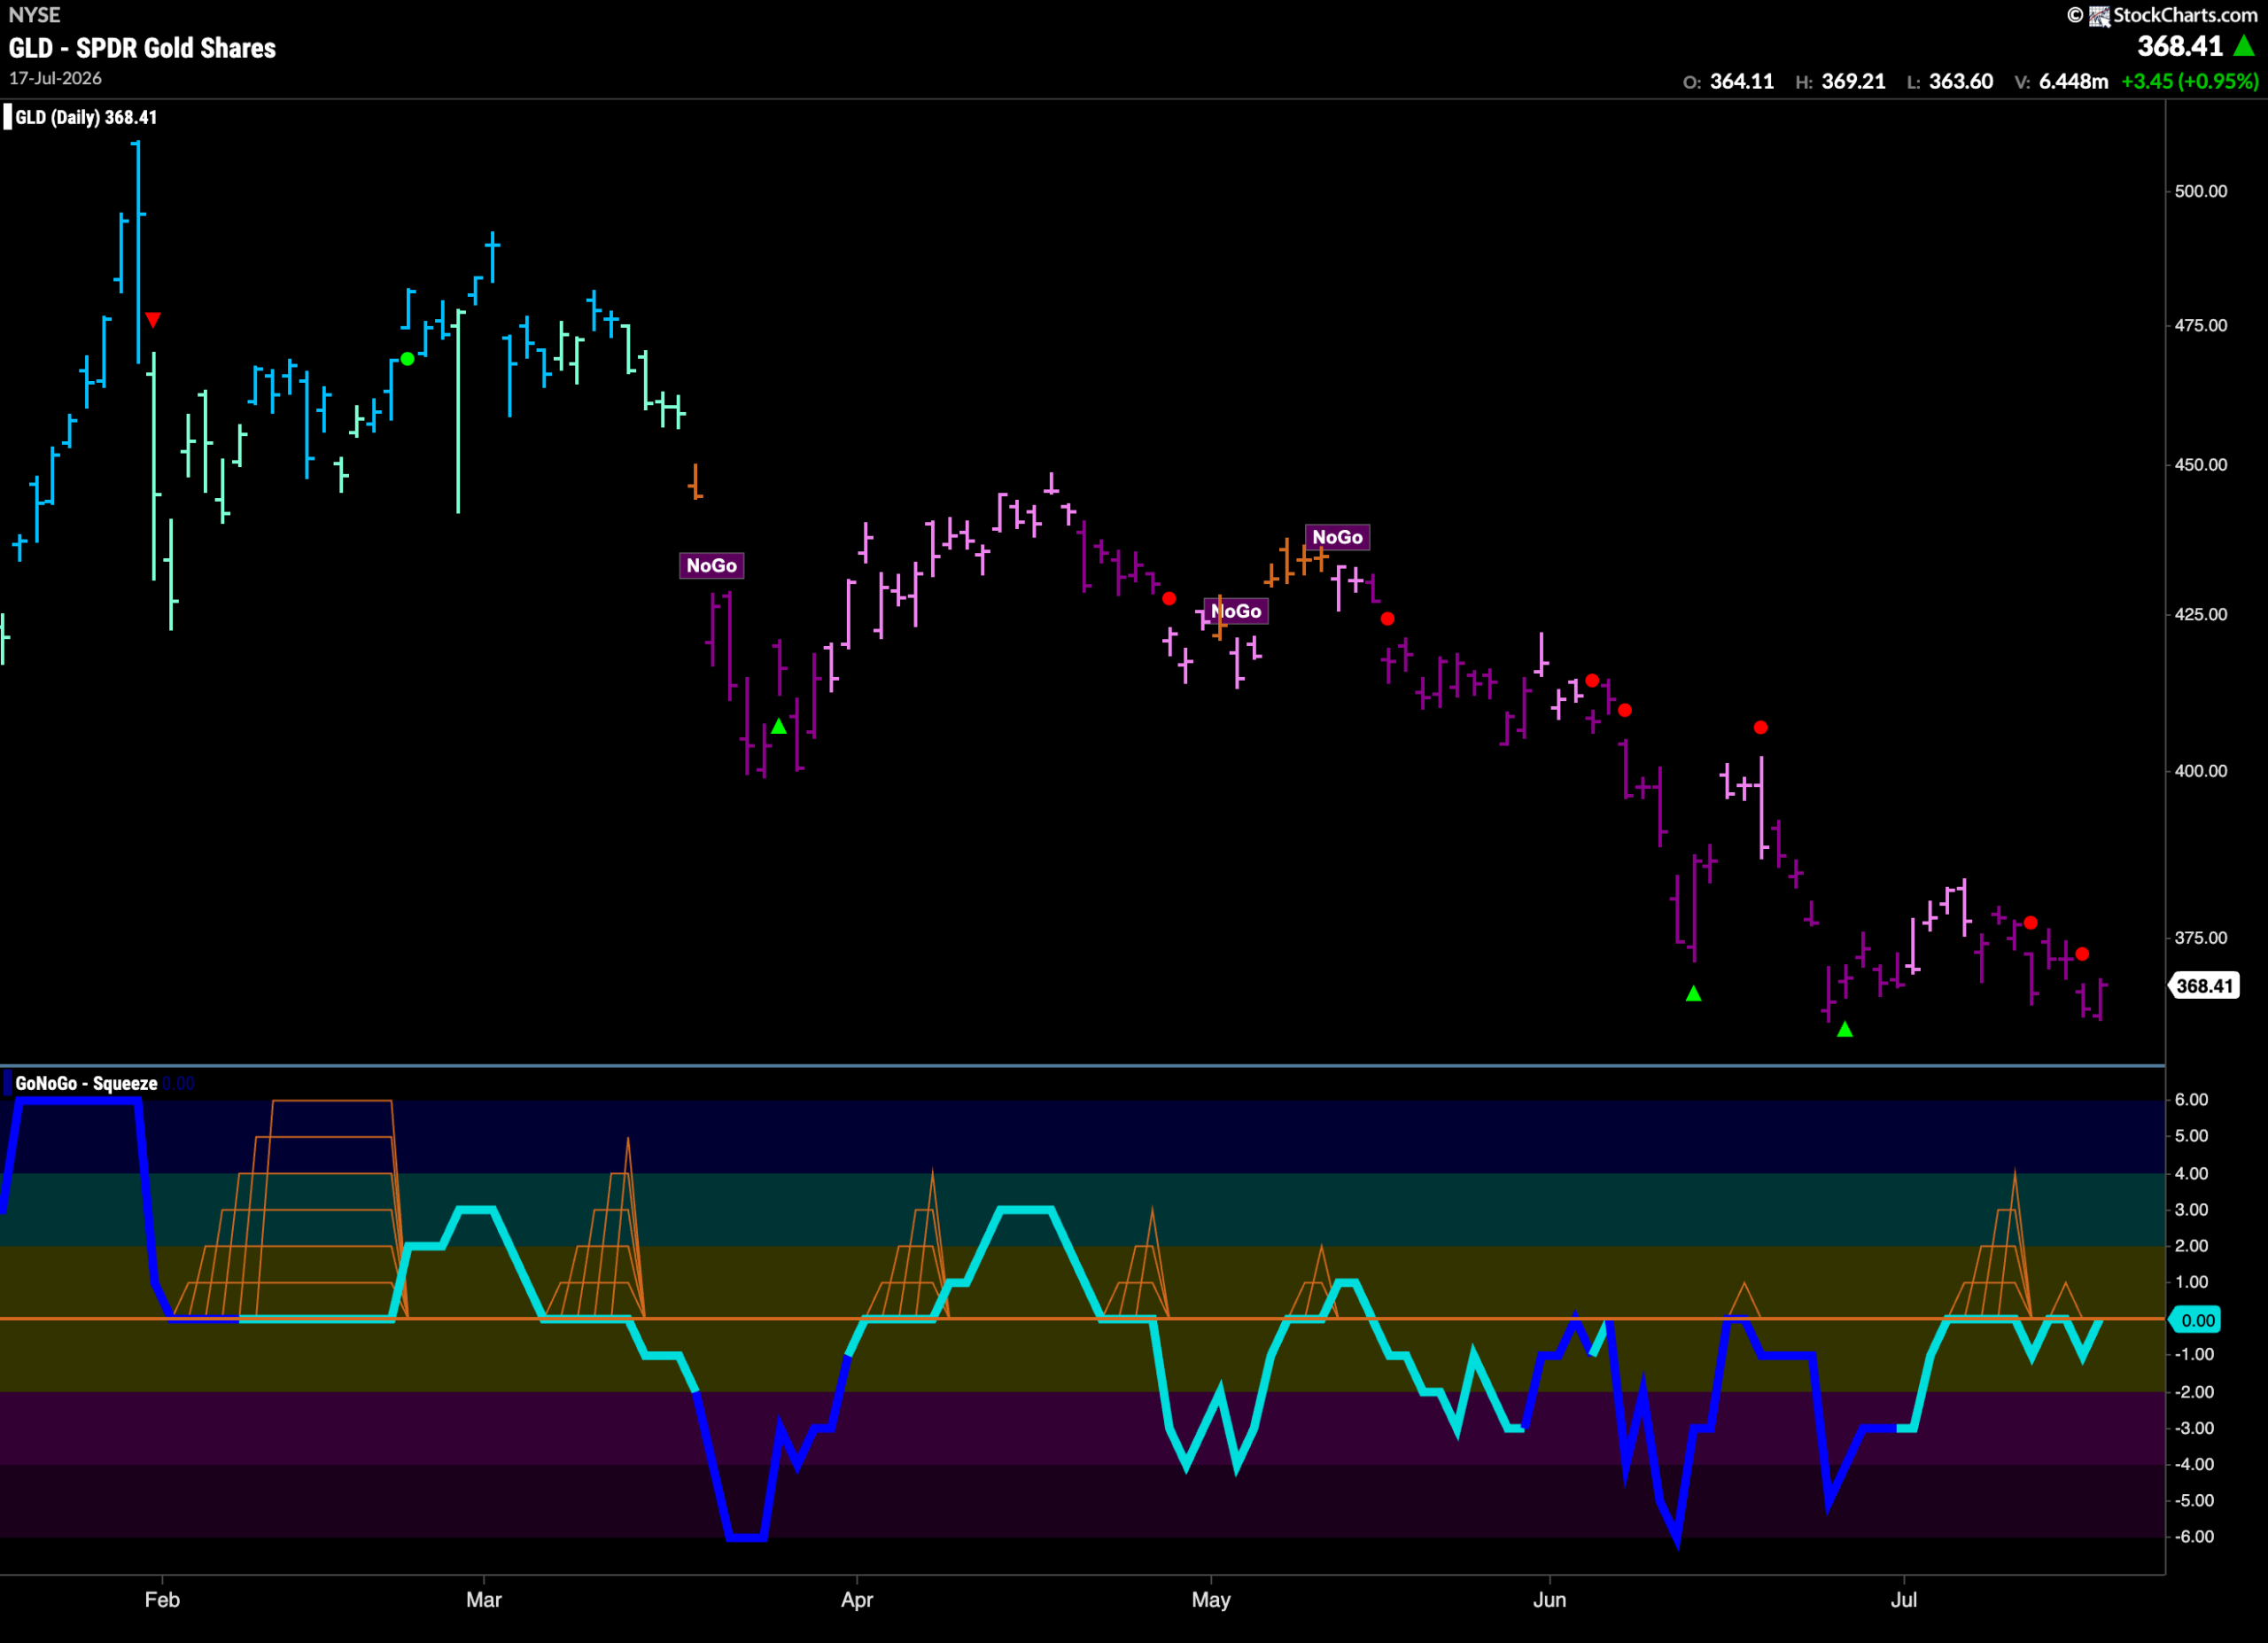Image resolution: width=2268 pixels, height=1643 pixels.
Task: Click the cyan 0.00 value tag on squeeze axis
Action: click(2195, 1320)
